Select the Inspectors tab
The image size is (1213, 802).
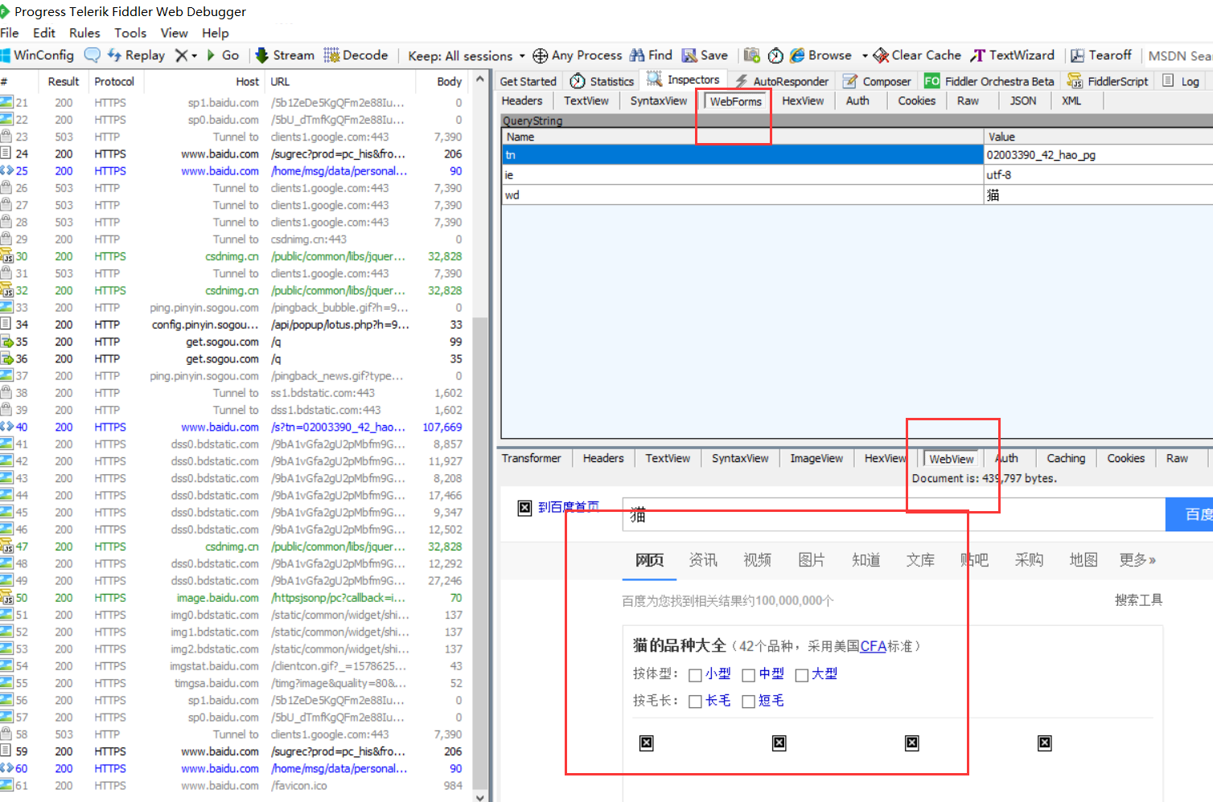click(683, 80)
